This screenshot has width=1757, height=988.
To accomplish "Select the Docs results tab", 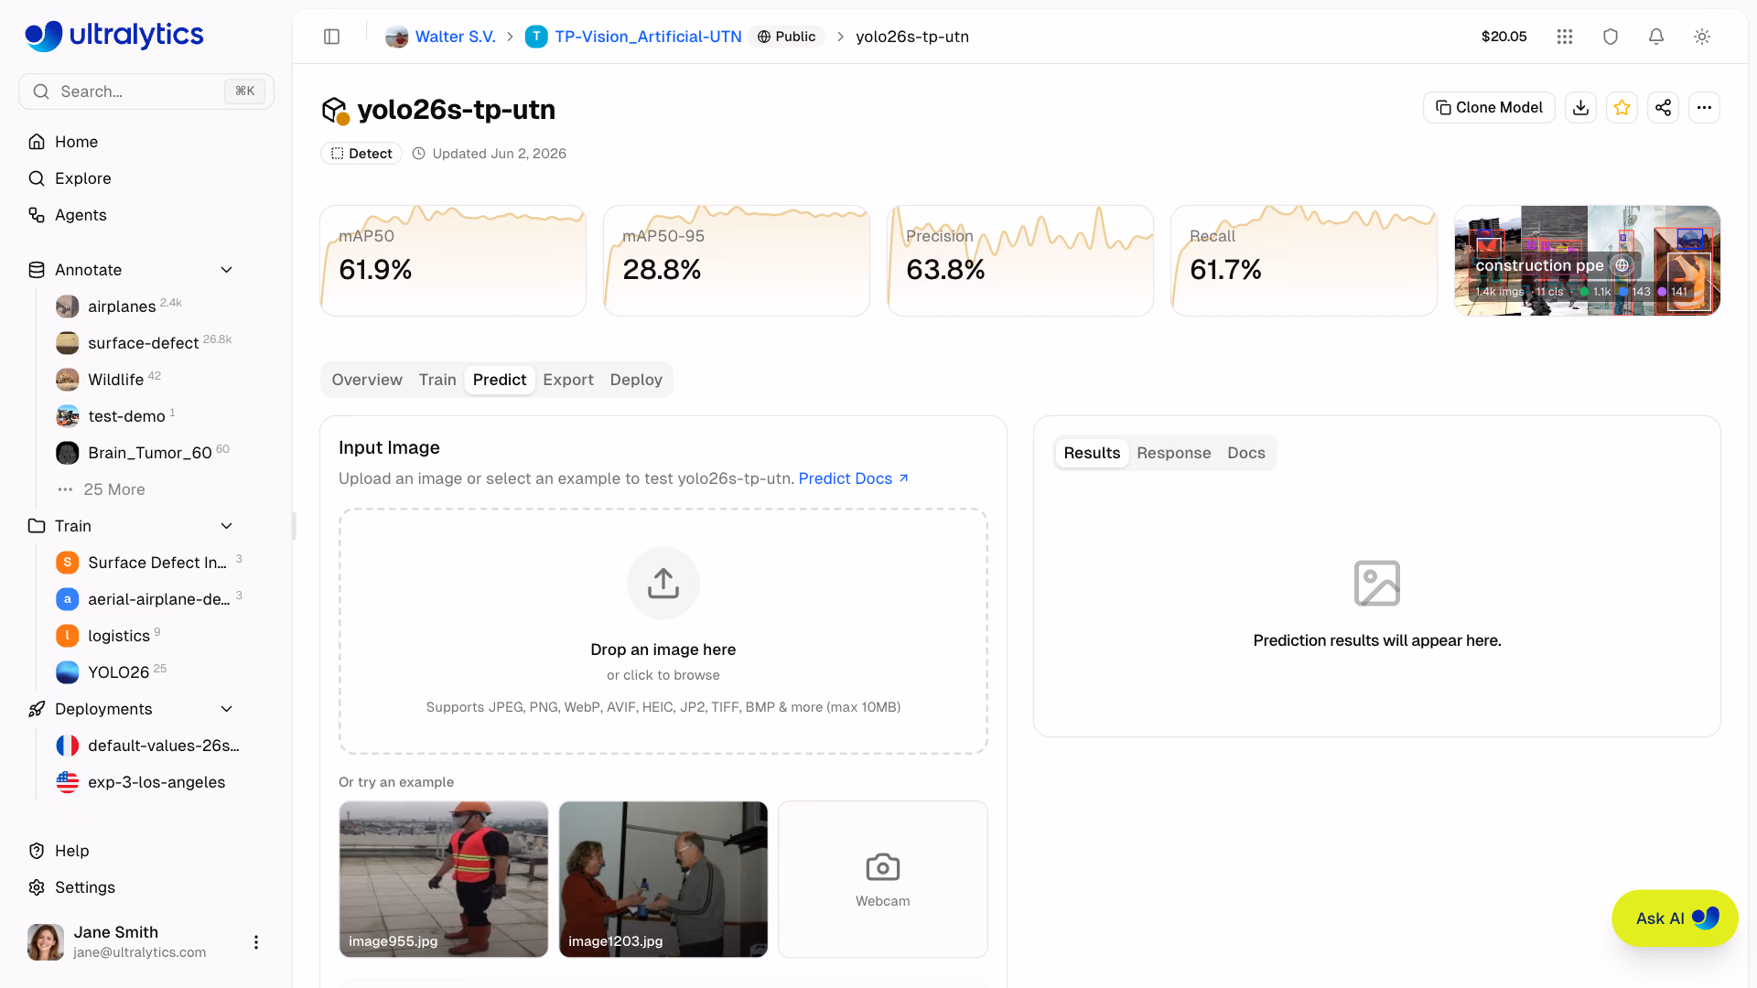I will pos(1246,453).
